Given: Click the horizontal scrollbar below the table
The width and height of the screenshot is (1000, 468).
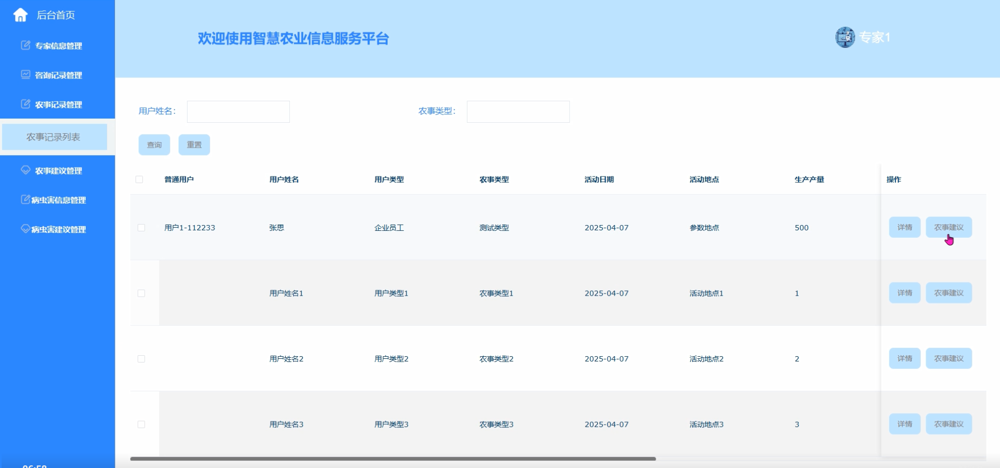Looking at the screenshot, I should point(393,459).
